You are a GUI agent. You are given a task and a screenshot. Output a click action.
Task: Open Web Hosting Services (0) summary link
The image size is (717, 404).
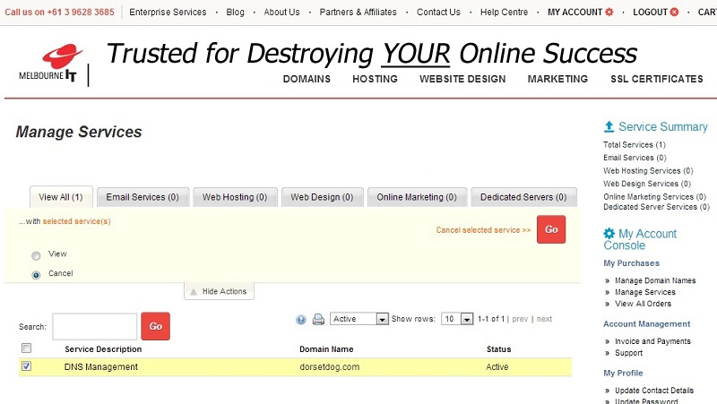pos(648,171)
